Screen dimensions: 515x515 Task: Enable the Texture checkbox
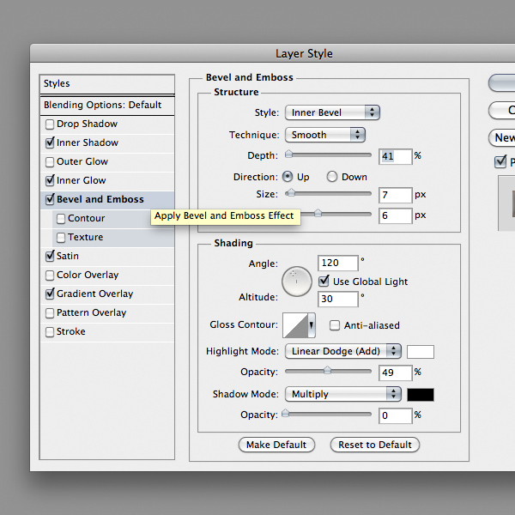[61, 238]
